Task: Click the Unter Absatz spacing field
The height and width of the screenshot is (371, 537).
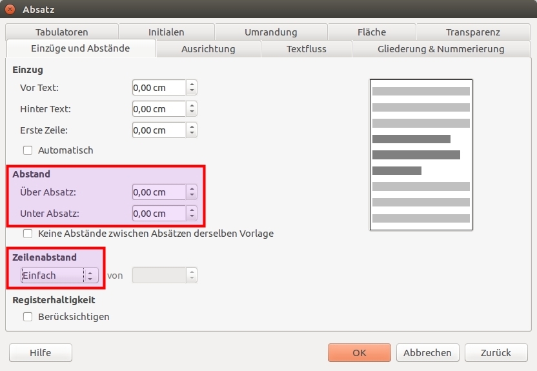Action: (x=159, y=214)
